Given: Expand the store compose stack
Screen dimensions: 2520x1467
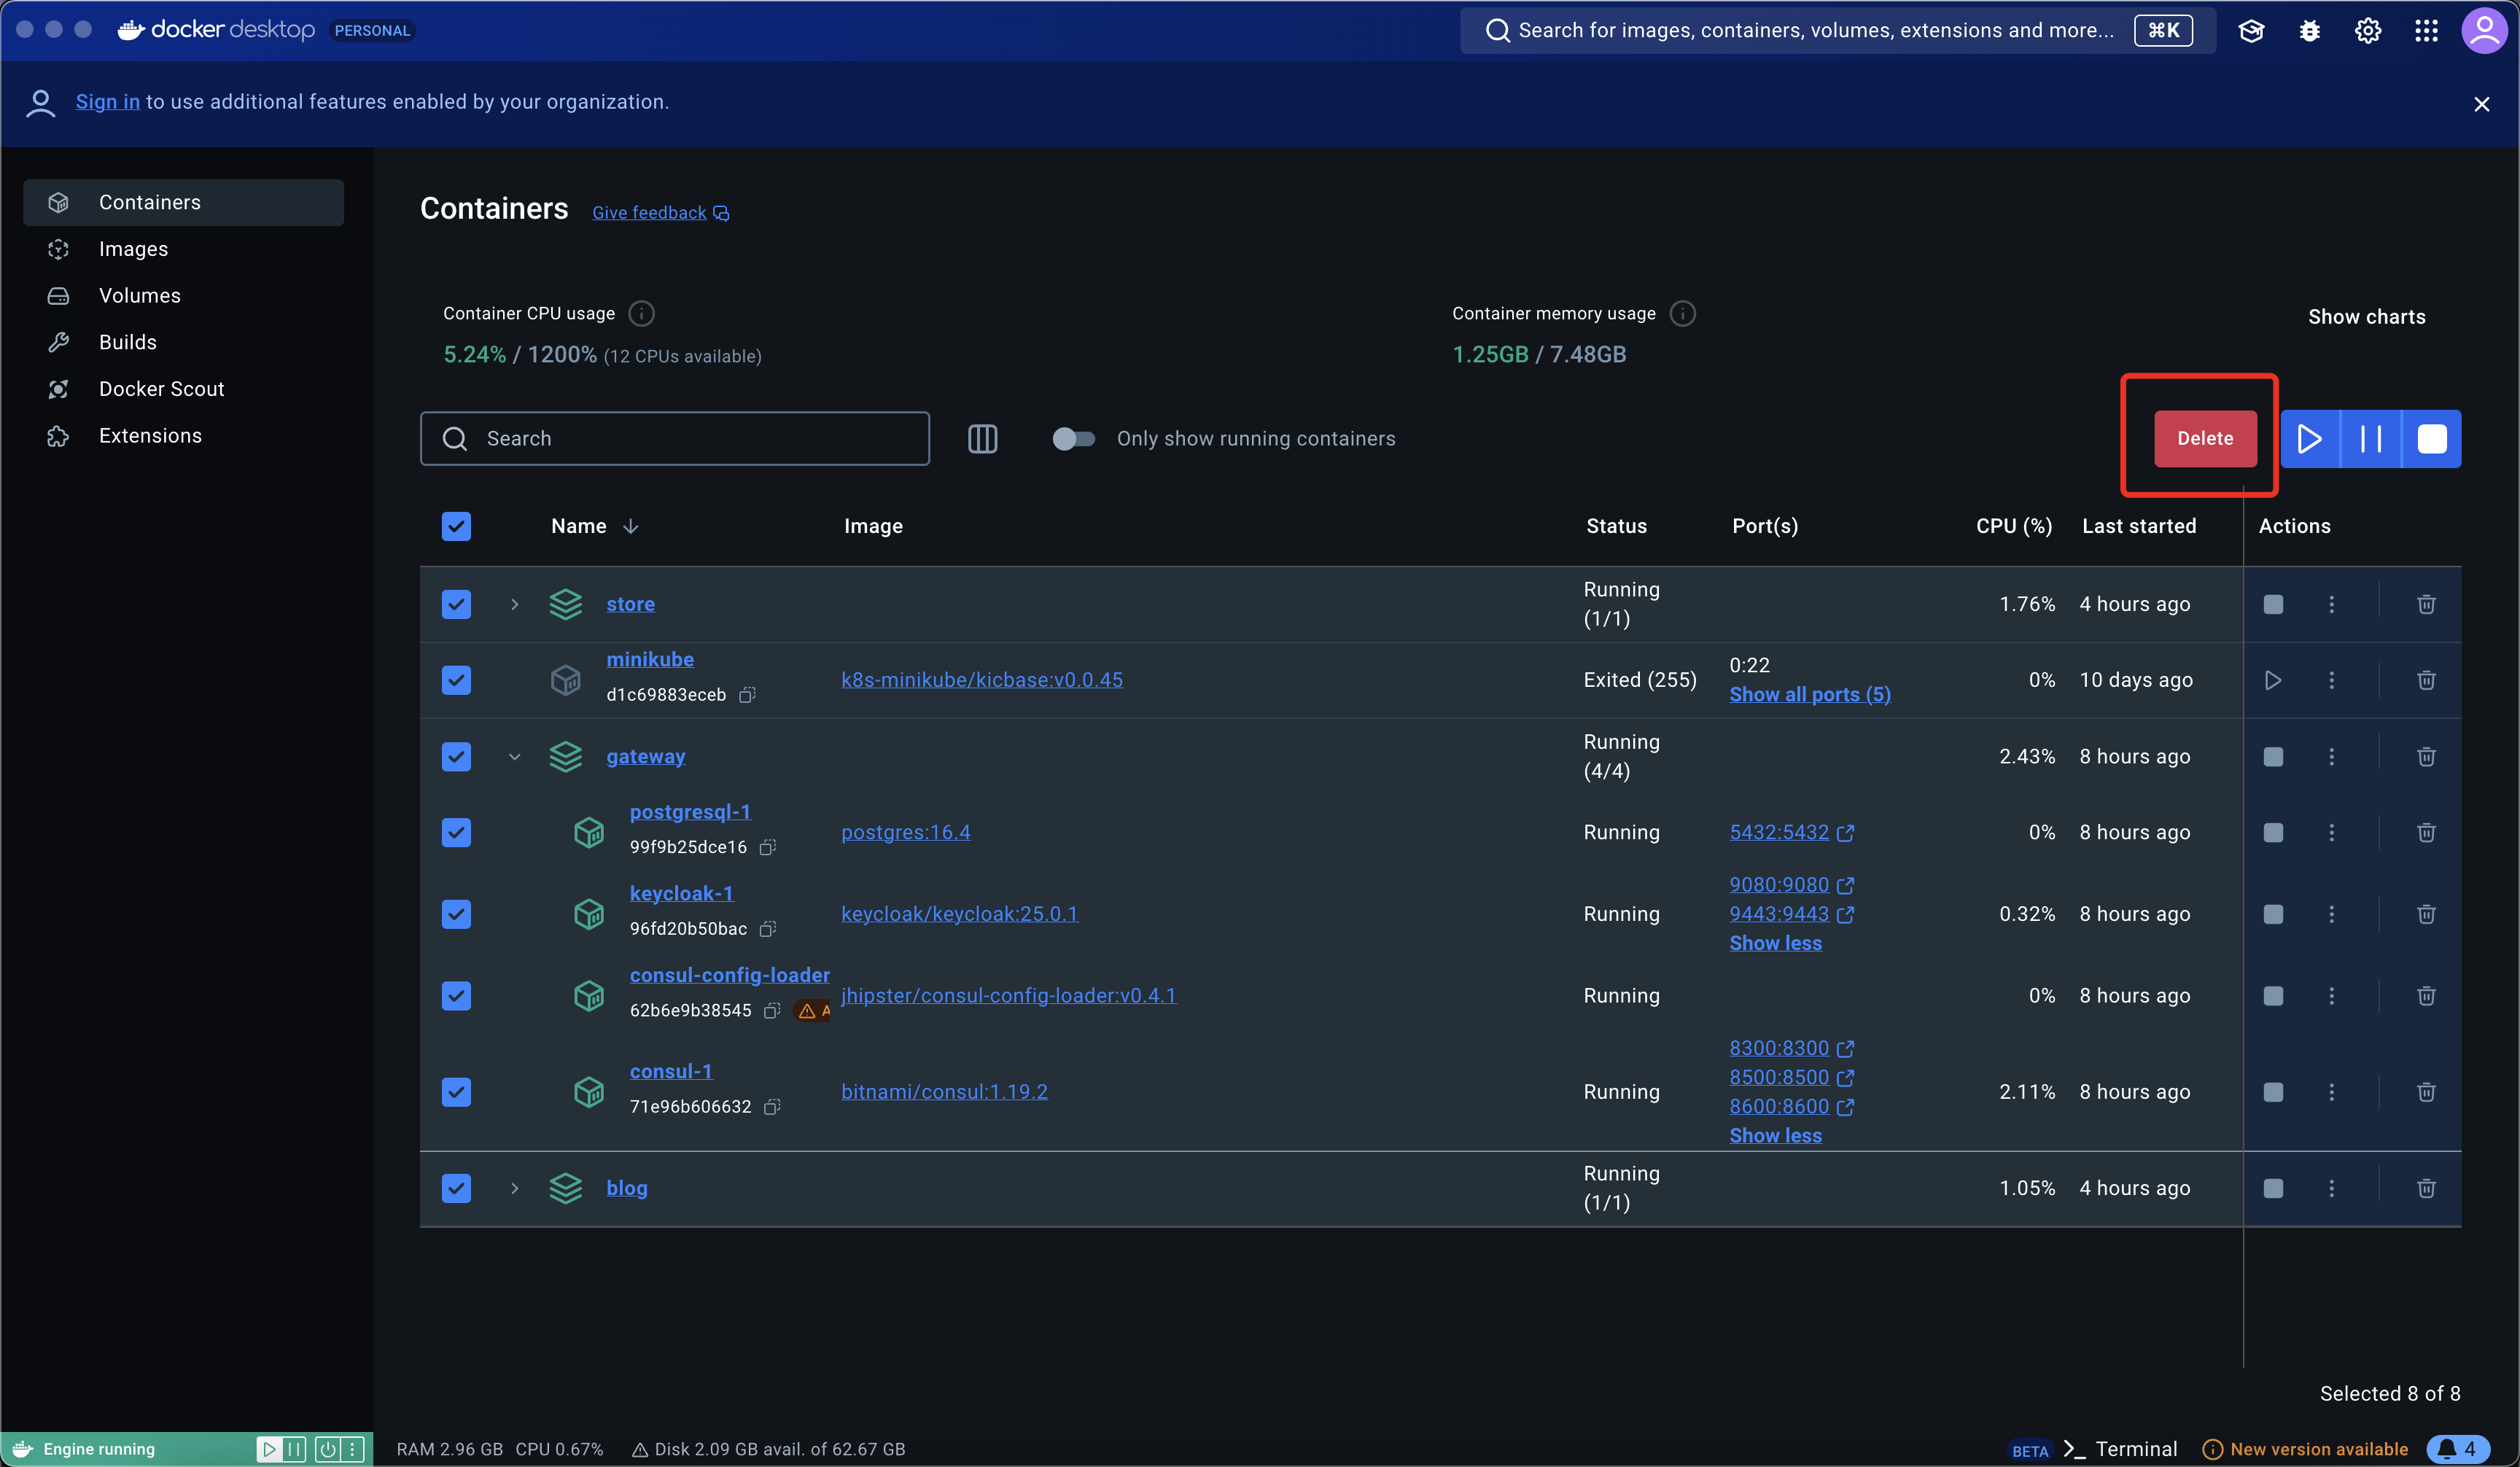Looking at the screenshot, I should (x=514, y=604).
